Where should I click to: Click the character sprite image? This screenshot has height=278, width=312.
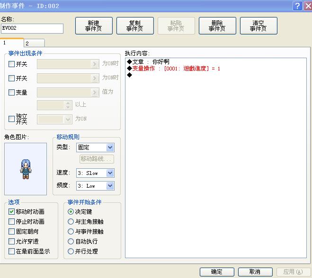[26, 169]
